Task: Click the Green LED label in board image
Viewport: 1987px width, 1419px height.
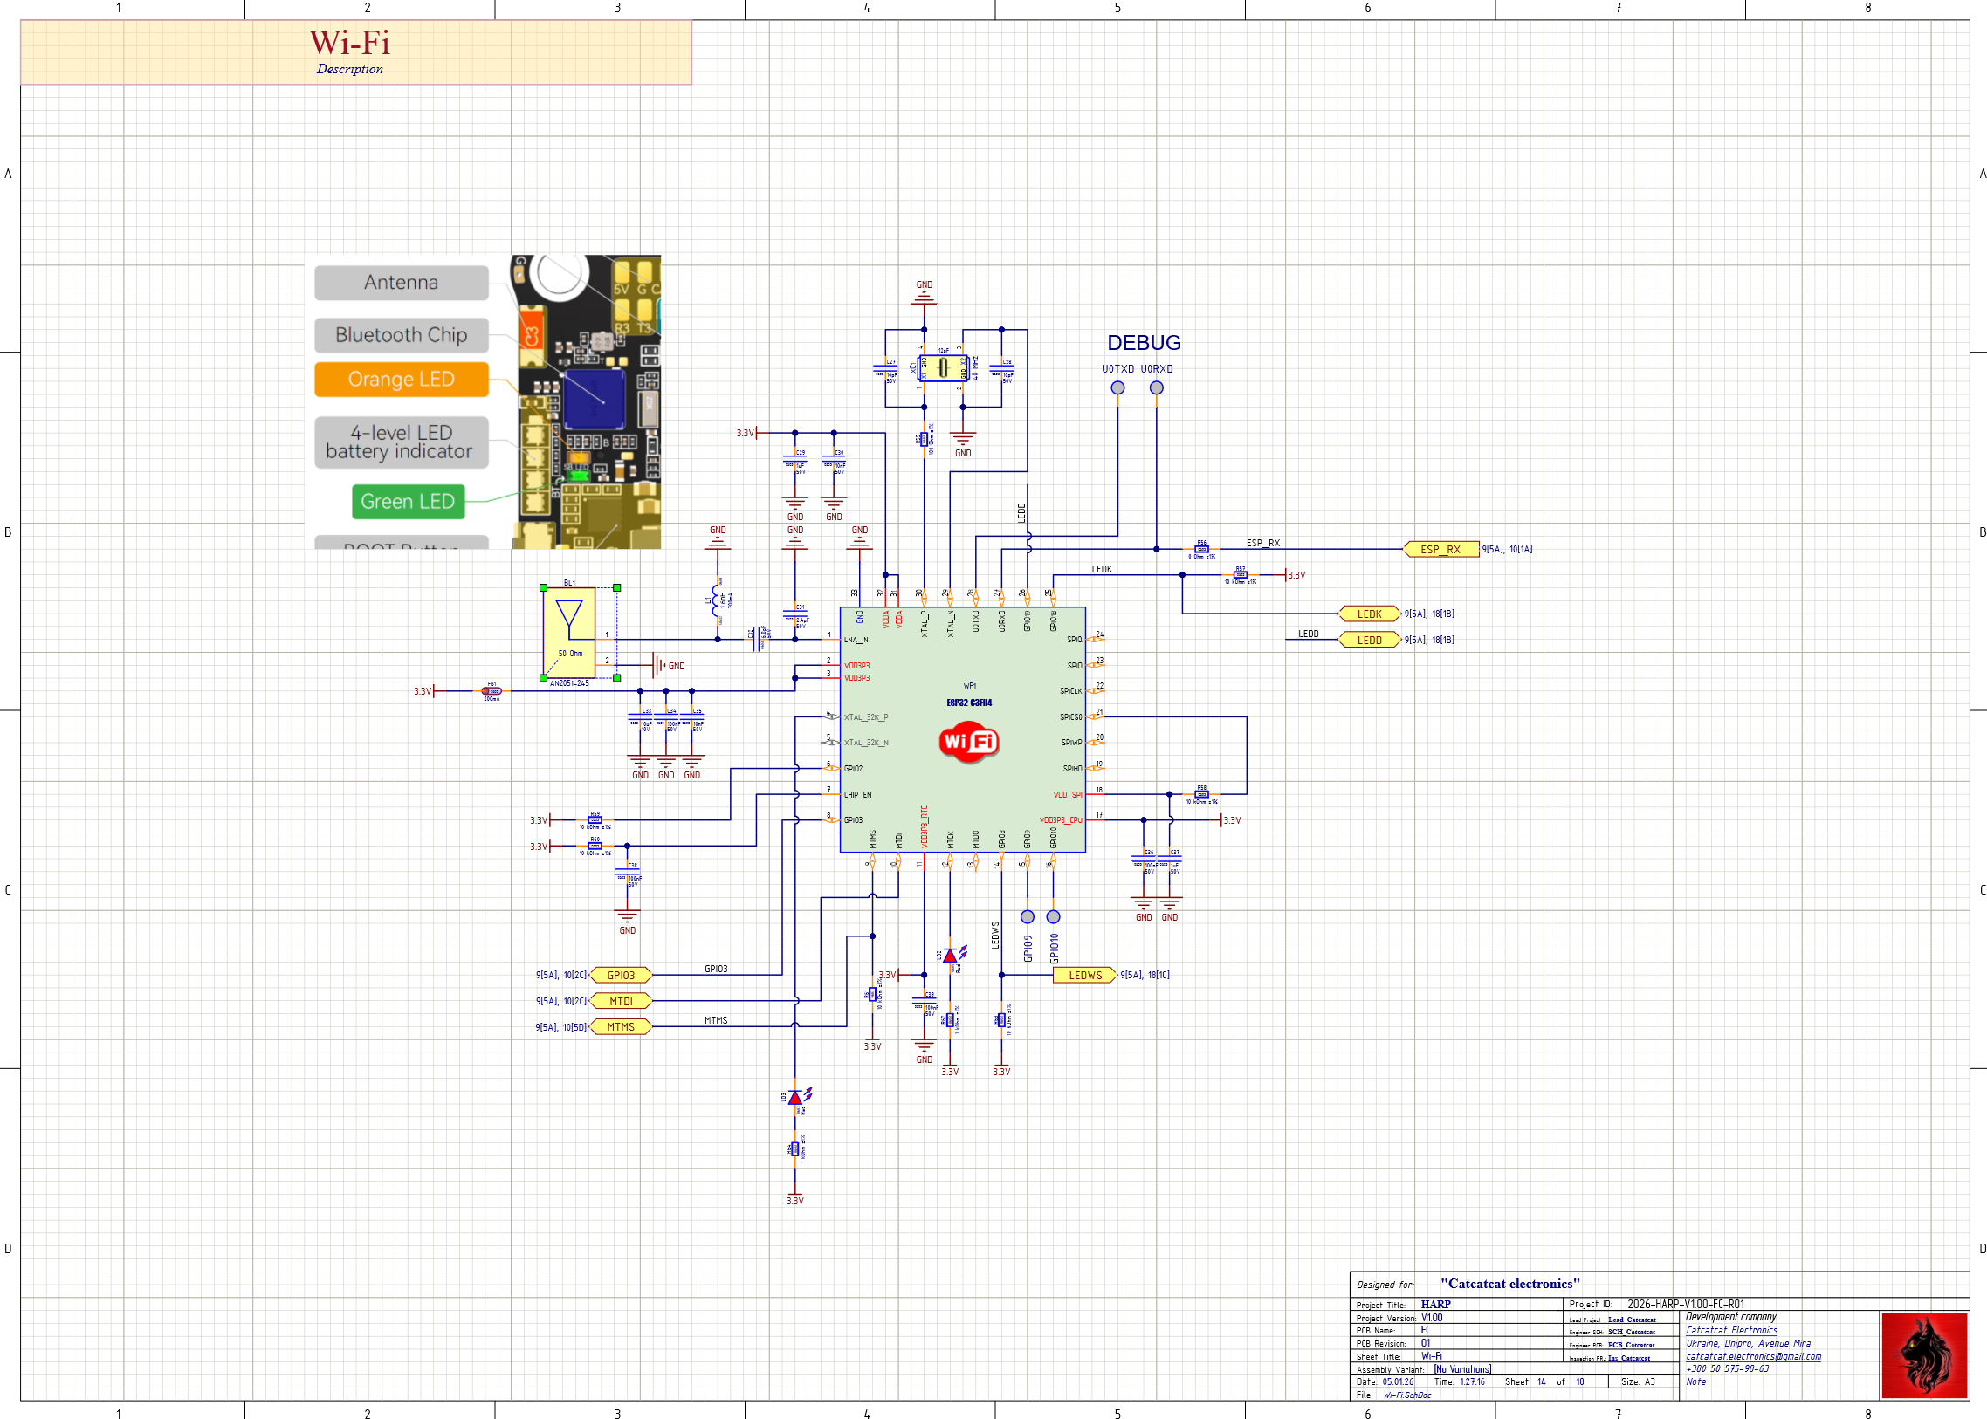Action: tap(408, 502)
